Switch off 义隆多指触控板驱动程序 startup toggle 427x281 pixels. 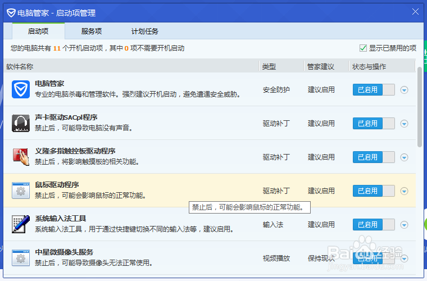click(374, 157)
